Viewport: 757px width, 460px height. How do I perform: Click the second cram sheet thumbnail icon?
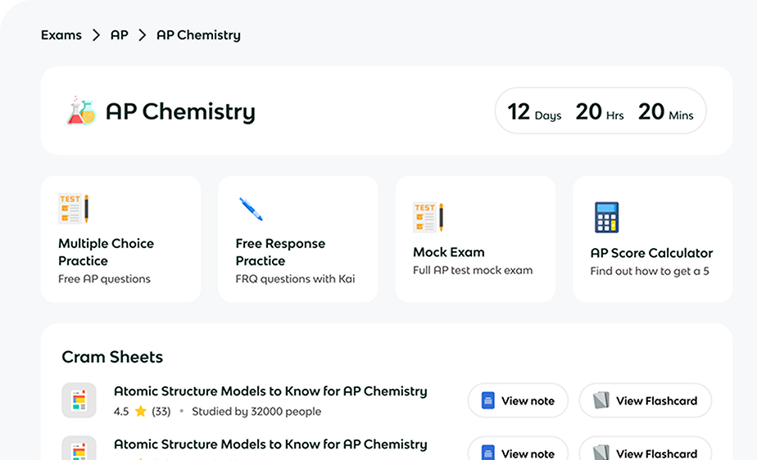tap(79, 449)
